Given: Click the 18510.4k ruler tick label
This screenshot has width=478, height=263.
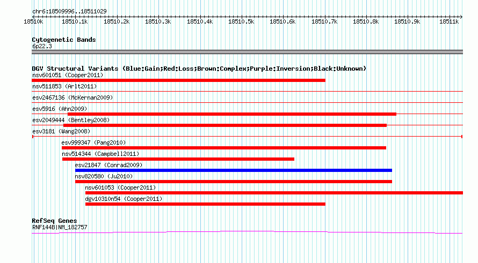Looking at the screenshot, I should pyautogui.click(x=200, y=21).
